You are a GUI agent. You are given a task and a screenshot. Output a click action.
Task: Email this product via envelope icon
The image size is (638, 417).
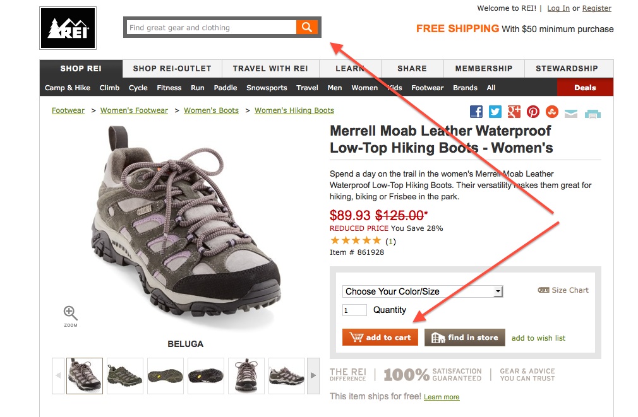point(571,114)
